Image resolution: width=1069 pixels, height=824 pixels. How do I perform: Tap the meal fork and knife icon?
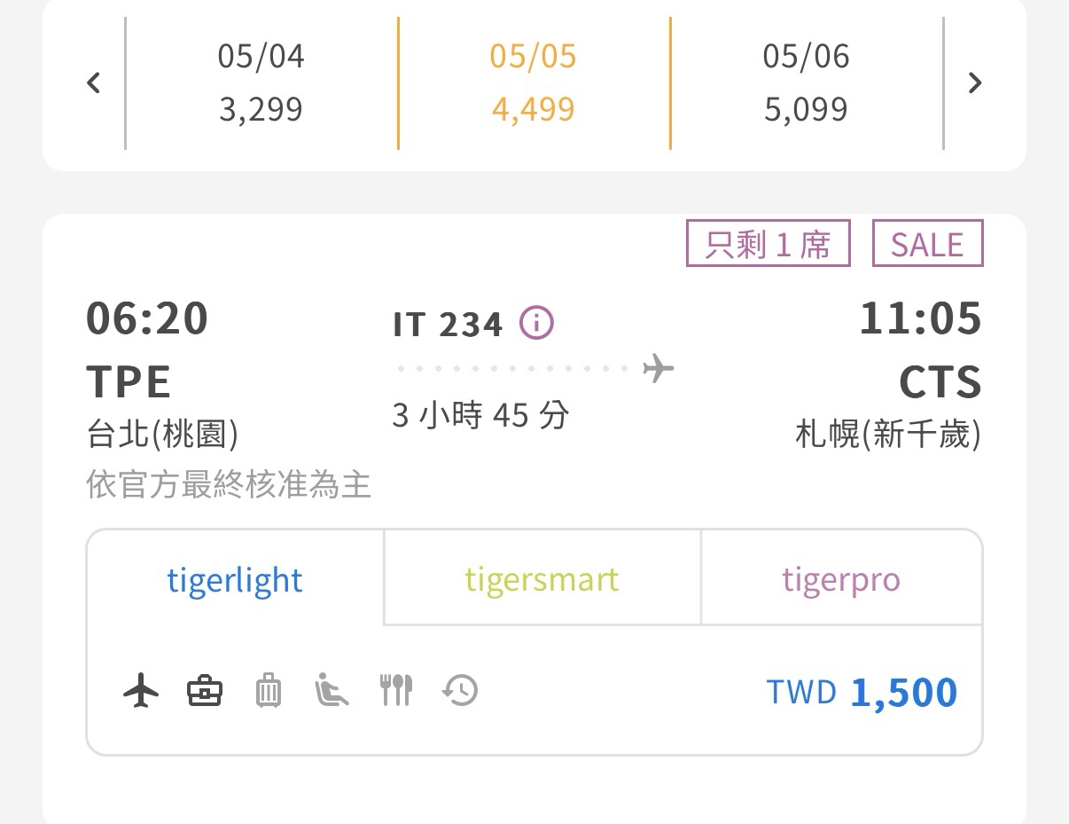(x=396, y=690)
